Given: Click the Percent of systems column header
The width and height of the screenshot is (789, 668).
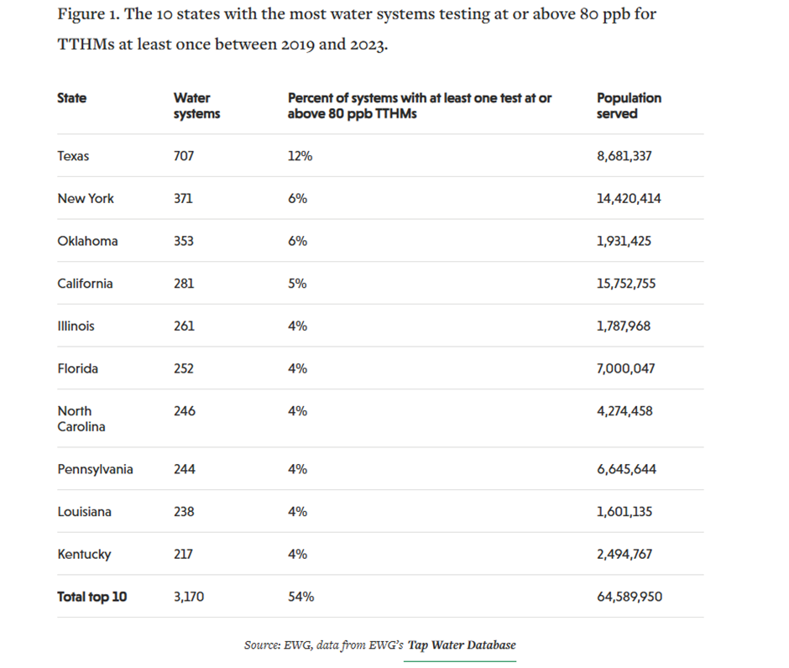Looking at the screenshot, I should click(x=420, y=106).
